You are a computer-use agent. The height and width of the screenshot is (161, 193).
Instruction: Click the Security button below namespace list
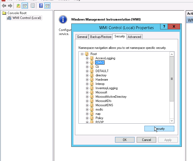(159, 129)
